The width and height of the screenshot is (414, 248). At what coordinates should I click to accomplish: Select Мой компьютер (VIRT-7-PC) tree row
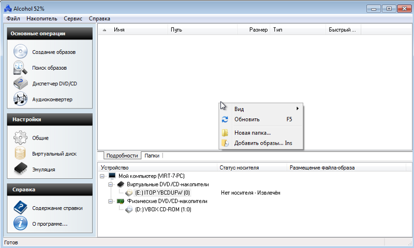(x=151, y=176)
